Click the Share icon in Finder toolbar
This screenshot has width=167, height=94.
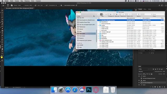123,14
